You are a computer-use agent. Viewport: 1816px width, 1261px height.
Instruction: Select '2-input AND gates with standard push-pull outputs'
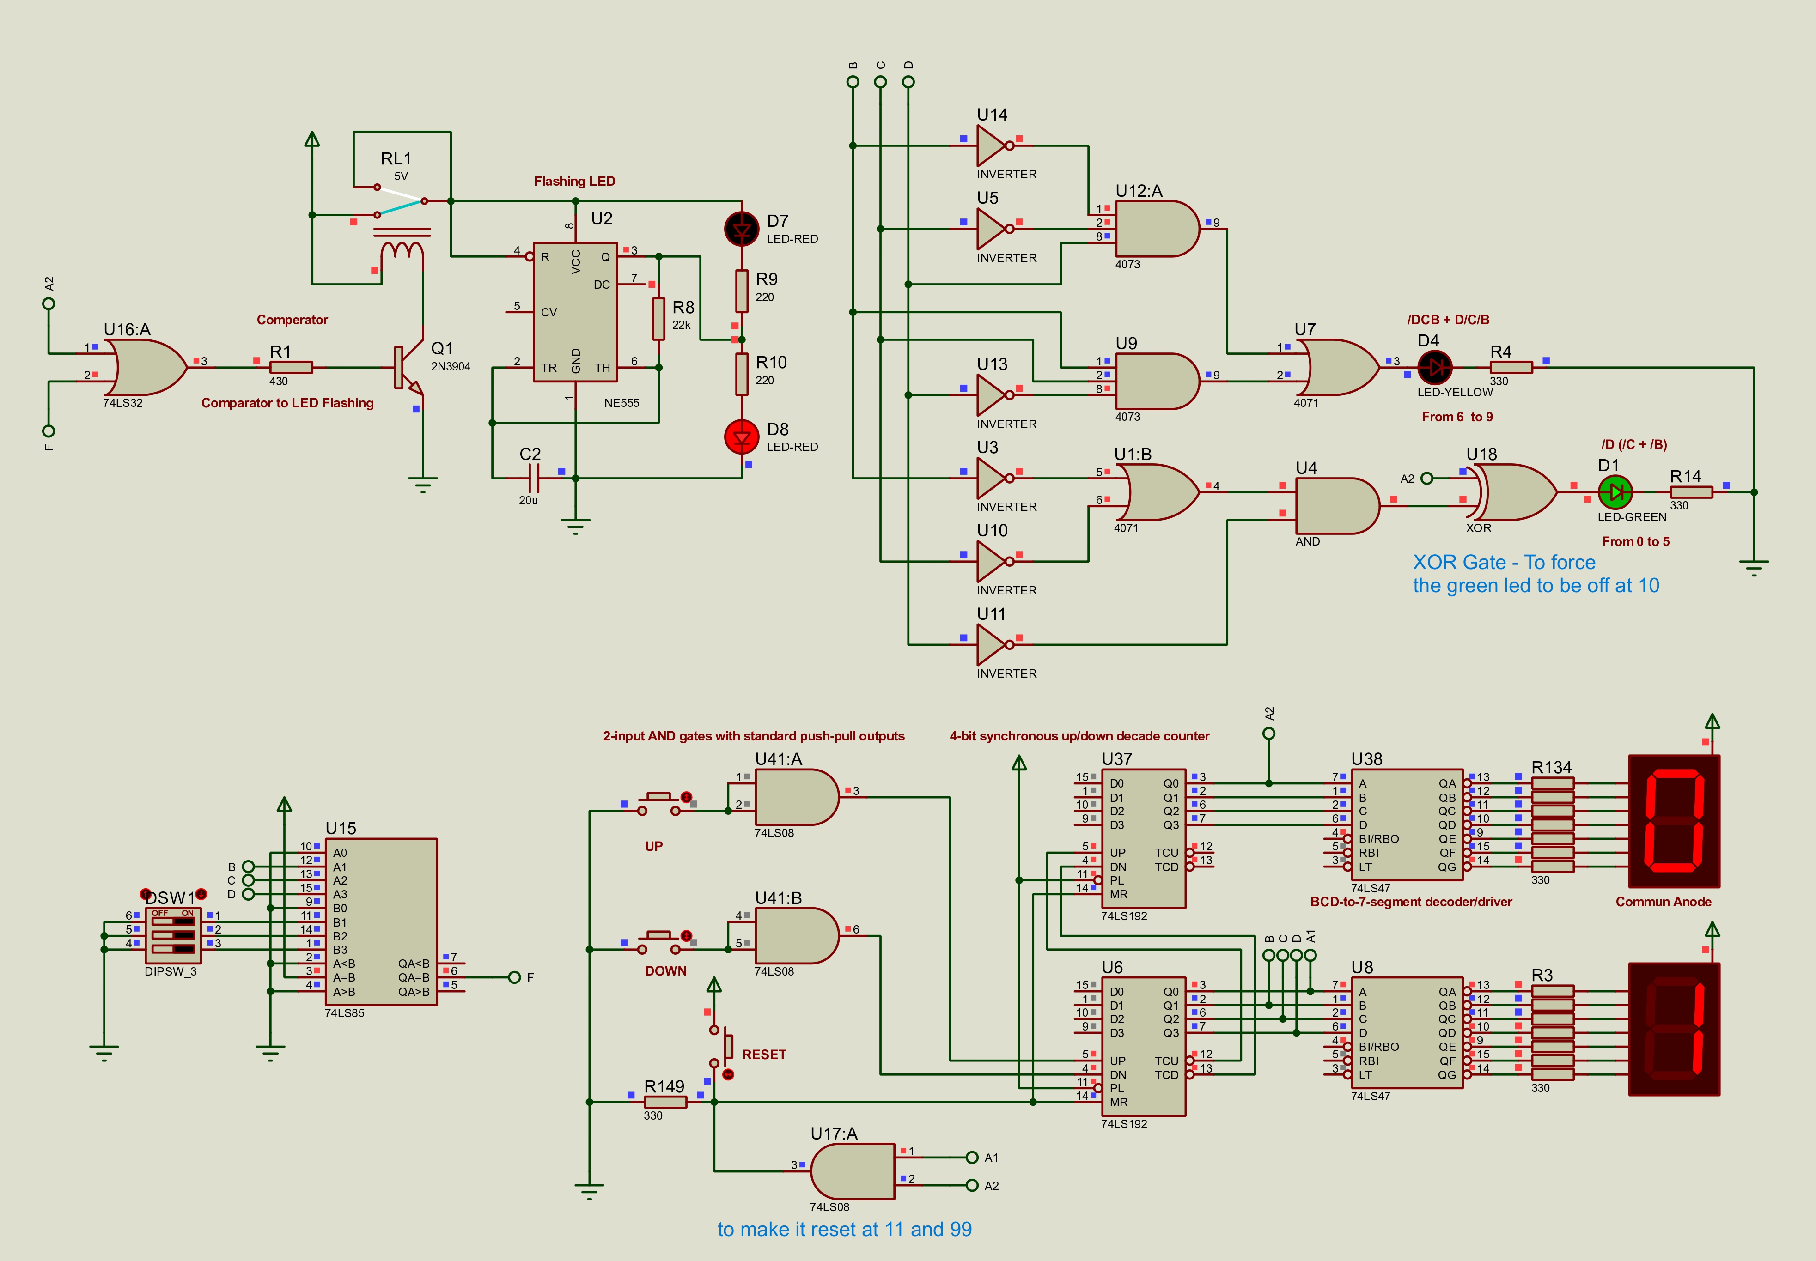coord(754,735)
